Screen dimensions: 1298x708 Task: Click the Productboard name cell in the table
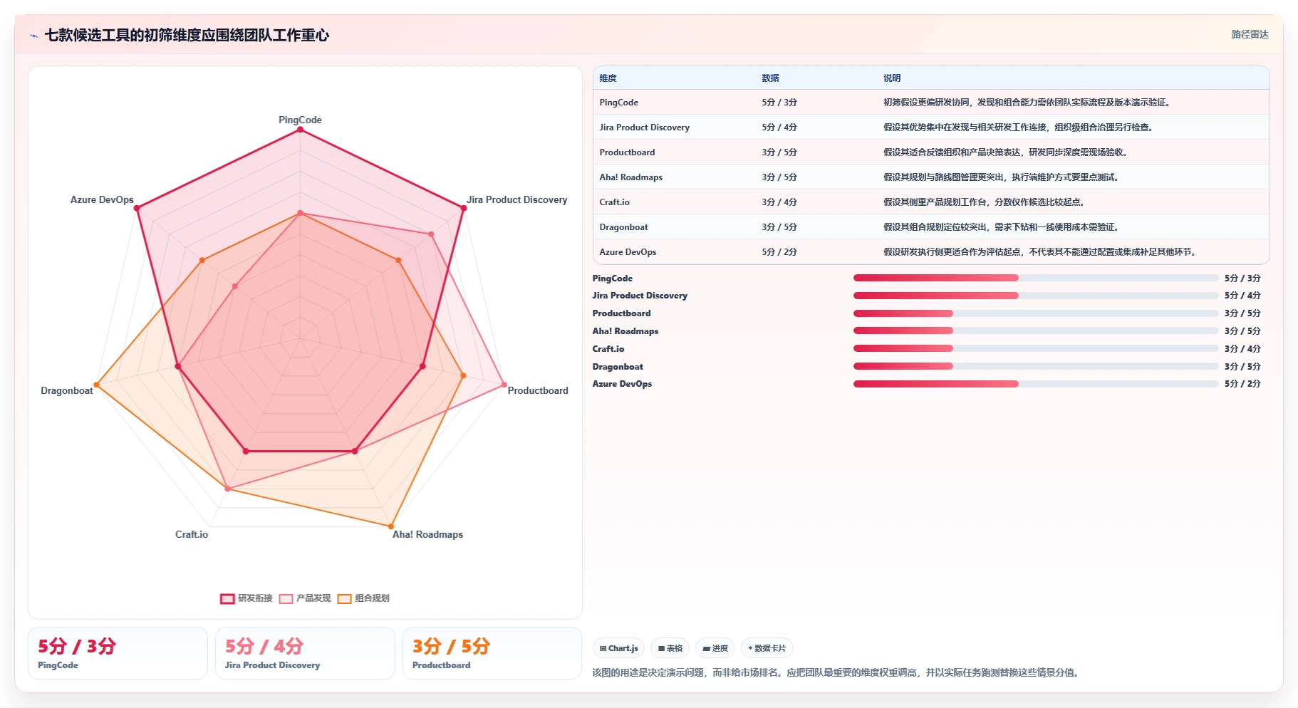coord(627,152)
